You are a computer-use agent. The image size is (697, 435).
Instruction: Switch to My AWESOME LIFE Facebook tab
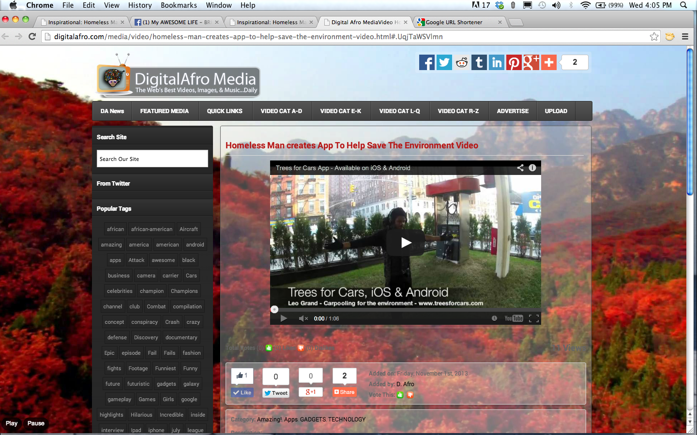tap(177, 22)
